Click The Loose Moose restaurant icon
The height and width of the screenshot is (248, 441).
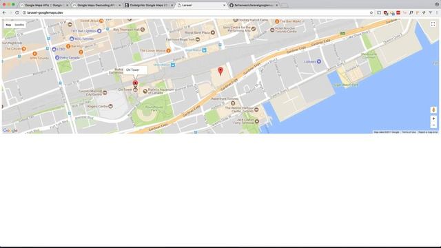click(168, 50)
